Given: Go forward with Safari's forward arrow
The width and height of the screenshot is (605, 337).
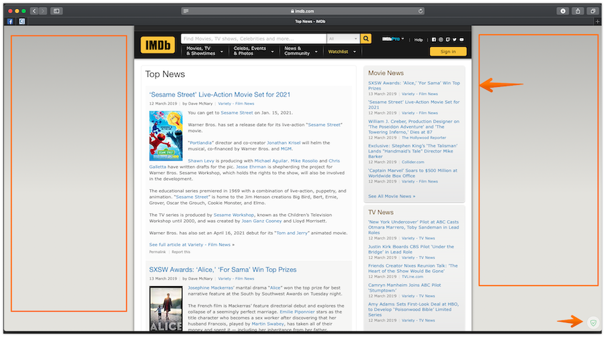Looking at the screenshot, I should click(x=43, y=11).
